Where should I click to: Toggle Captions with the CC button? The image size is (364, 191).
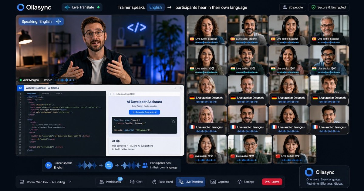(x=220, y=182)
